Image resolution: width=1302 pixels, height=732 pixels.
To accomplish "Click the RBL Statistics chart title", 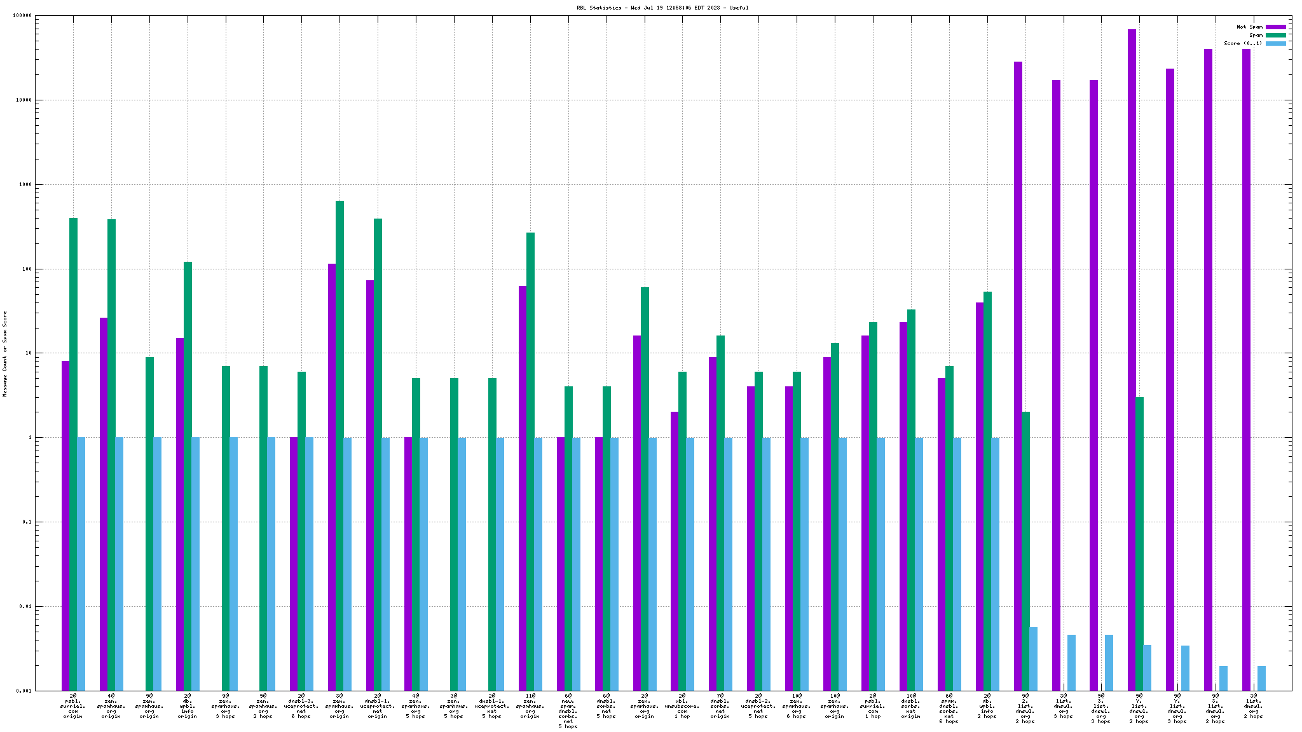I will click(662, 8).
